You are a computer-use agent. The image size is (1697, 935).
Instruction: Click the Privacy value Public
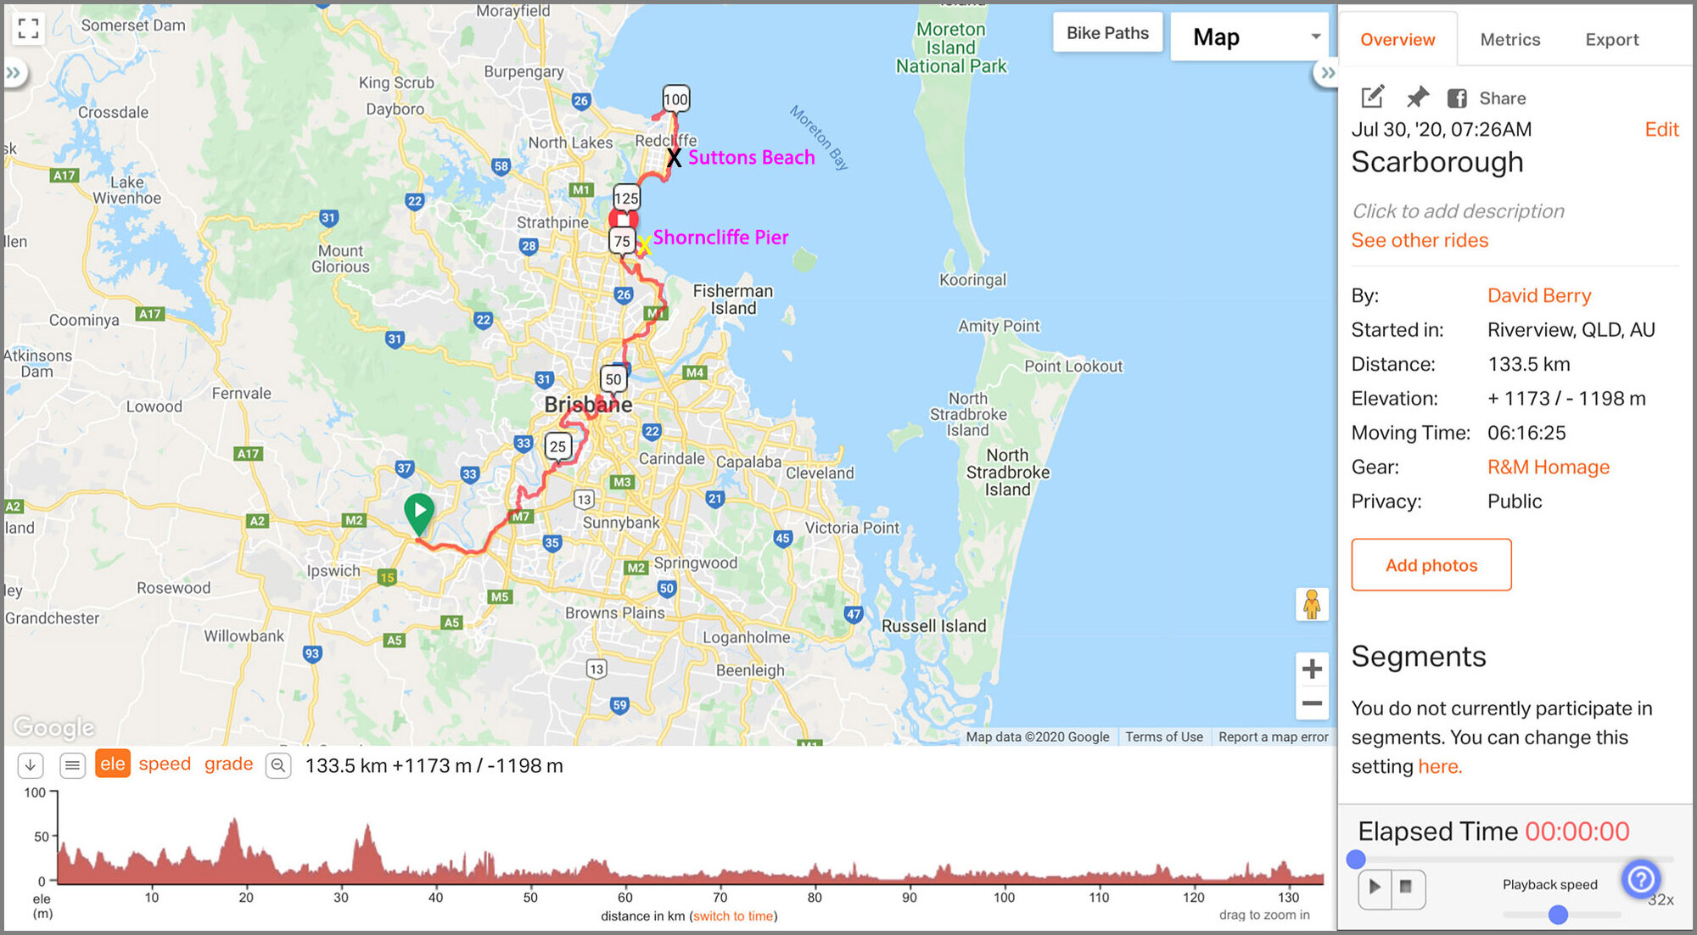click(x=1515, y=501)
